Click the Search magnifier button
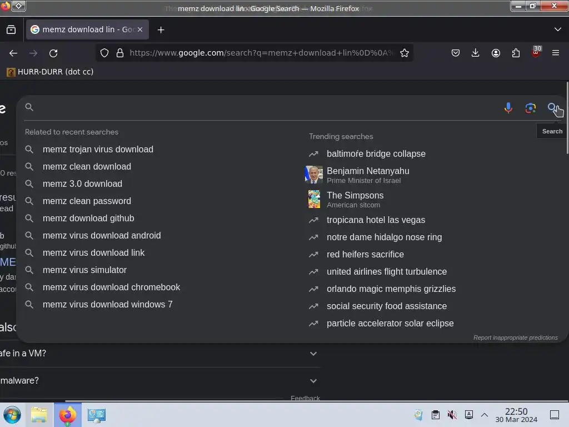 click(552, 108)
